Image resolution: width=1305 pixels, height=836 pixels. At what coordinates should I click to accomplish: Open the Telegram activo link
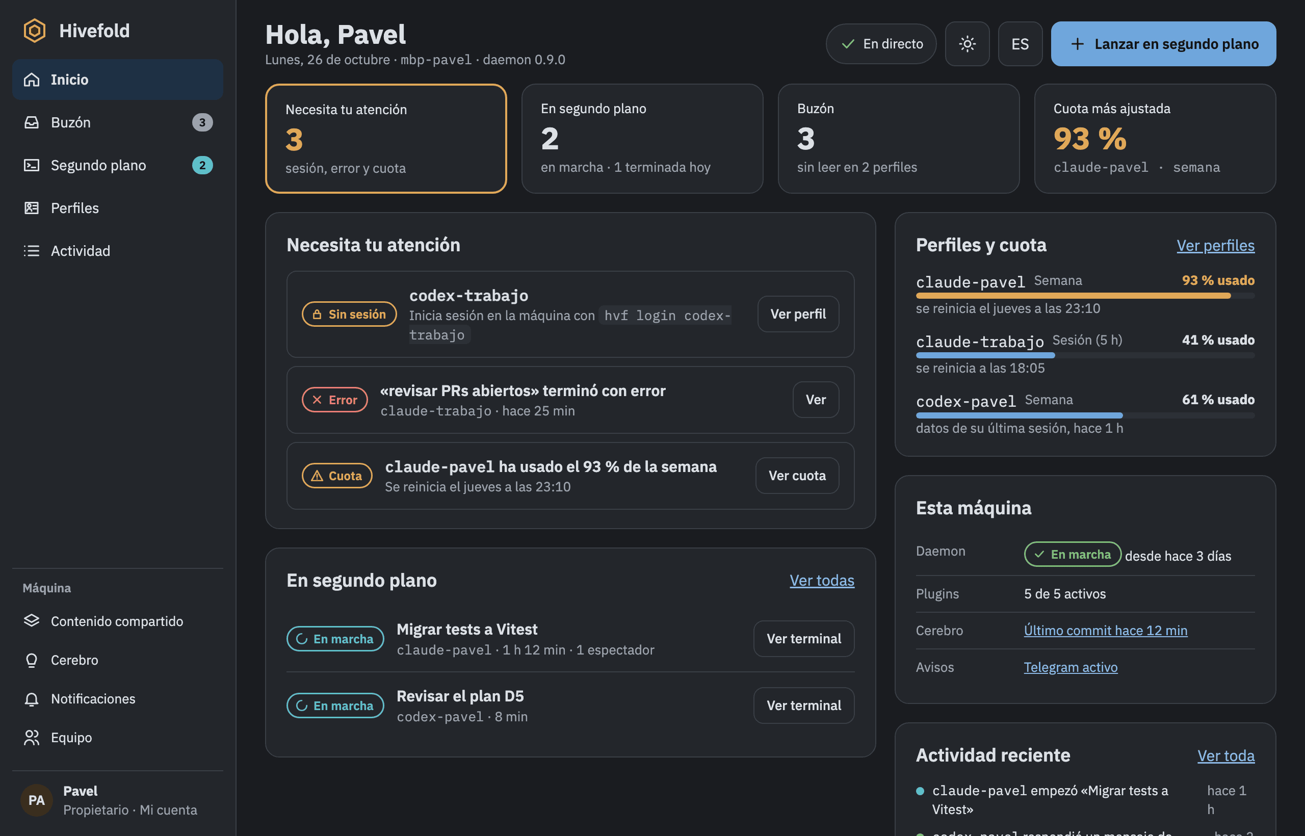1071,667
